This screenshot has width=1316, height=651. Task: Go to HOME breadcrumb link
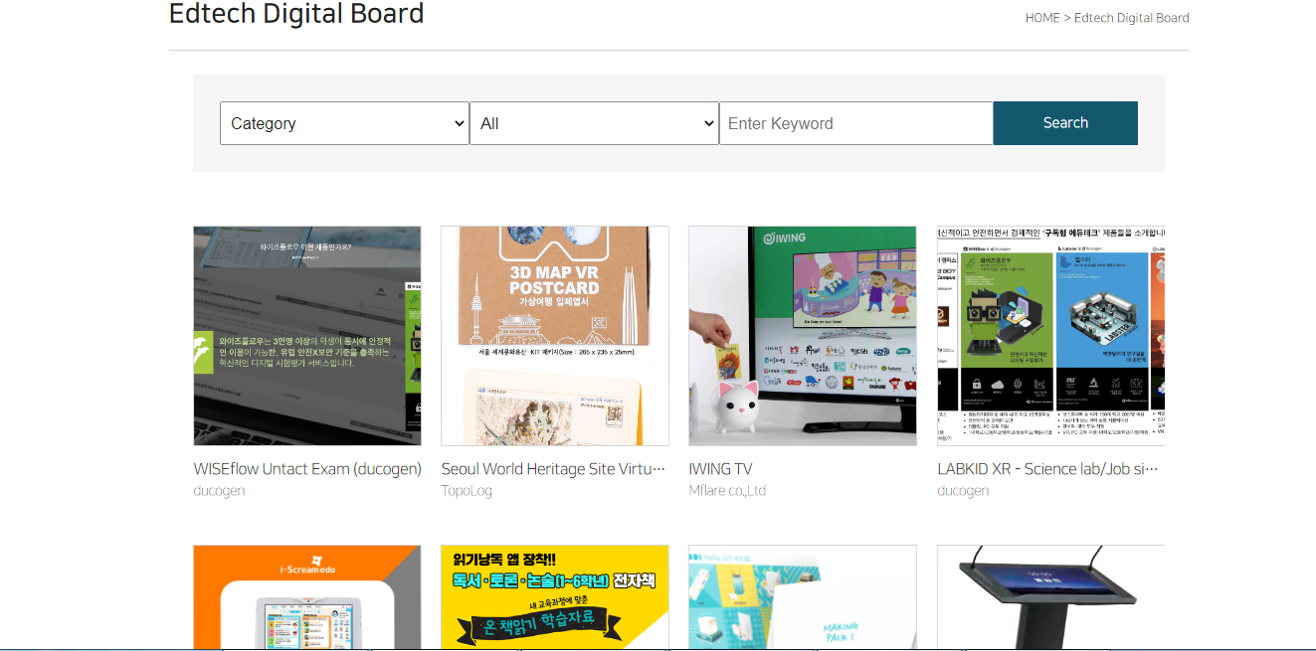1042,18
